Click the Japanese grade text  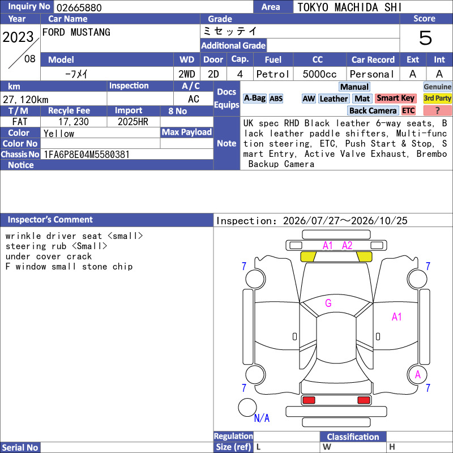click(x=230, y=31)
